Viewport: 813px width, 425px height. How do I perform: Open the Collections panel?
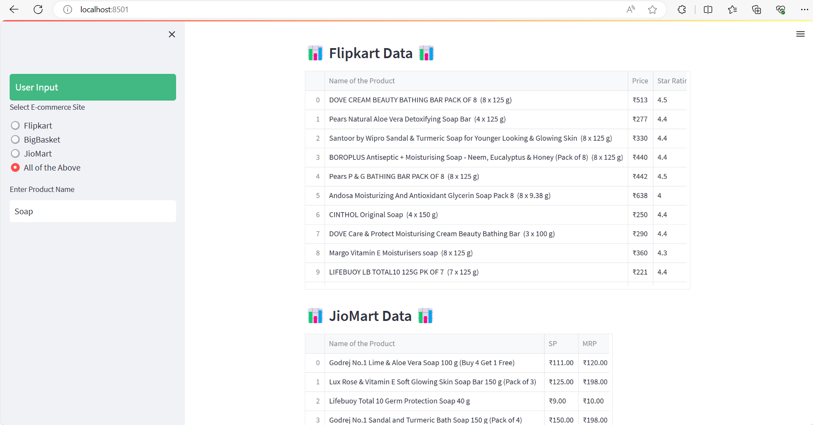(756, 9)
